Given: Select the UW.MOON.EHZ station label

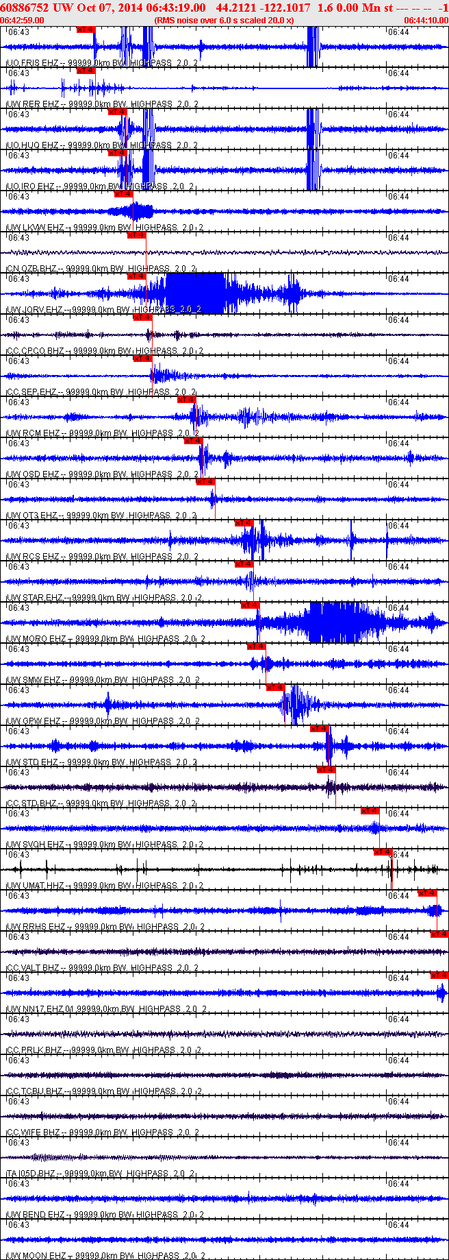Looking at the screenshot, I should (105, 1256).
